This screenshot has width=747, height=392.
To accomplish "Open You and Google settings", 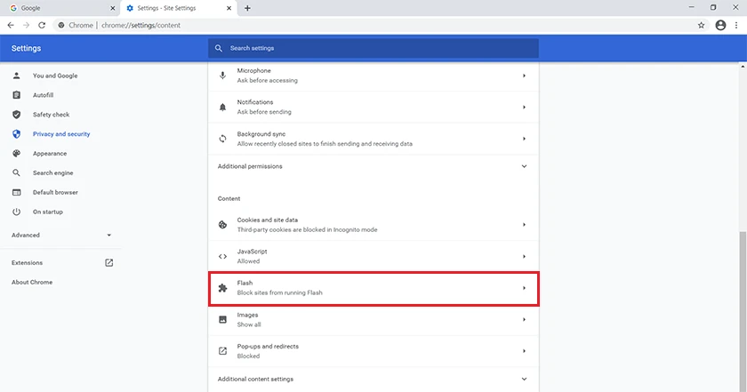I will (x=55, y=76).
